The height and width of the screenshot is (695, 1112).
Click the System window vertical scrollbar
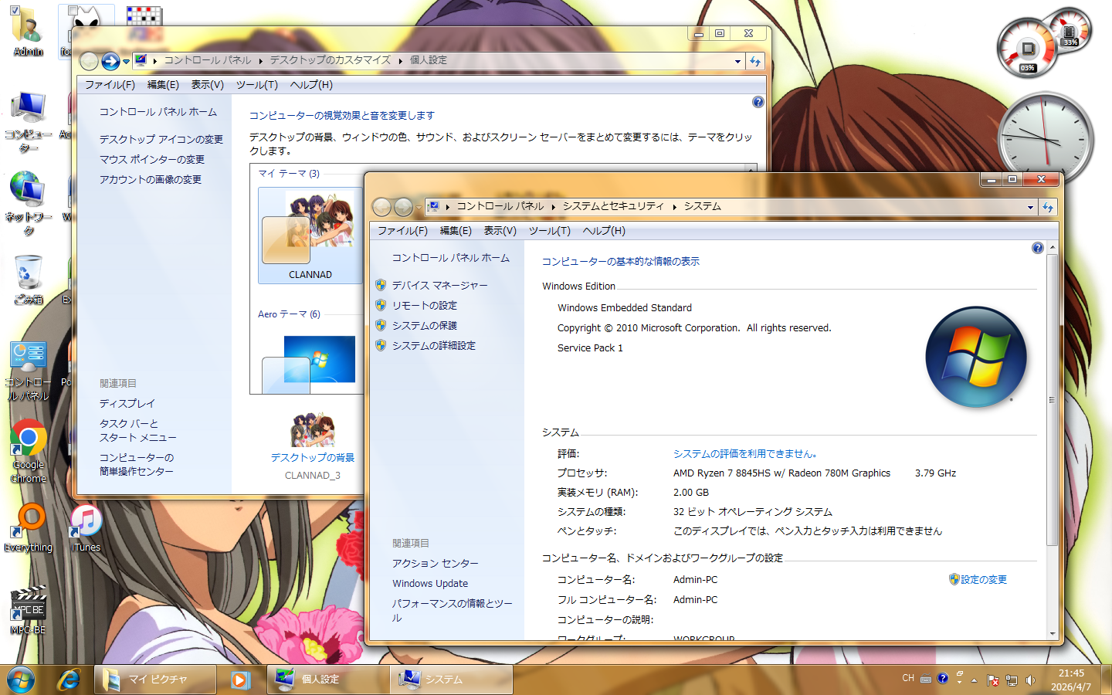point(1052,400)
